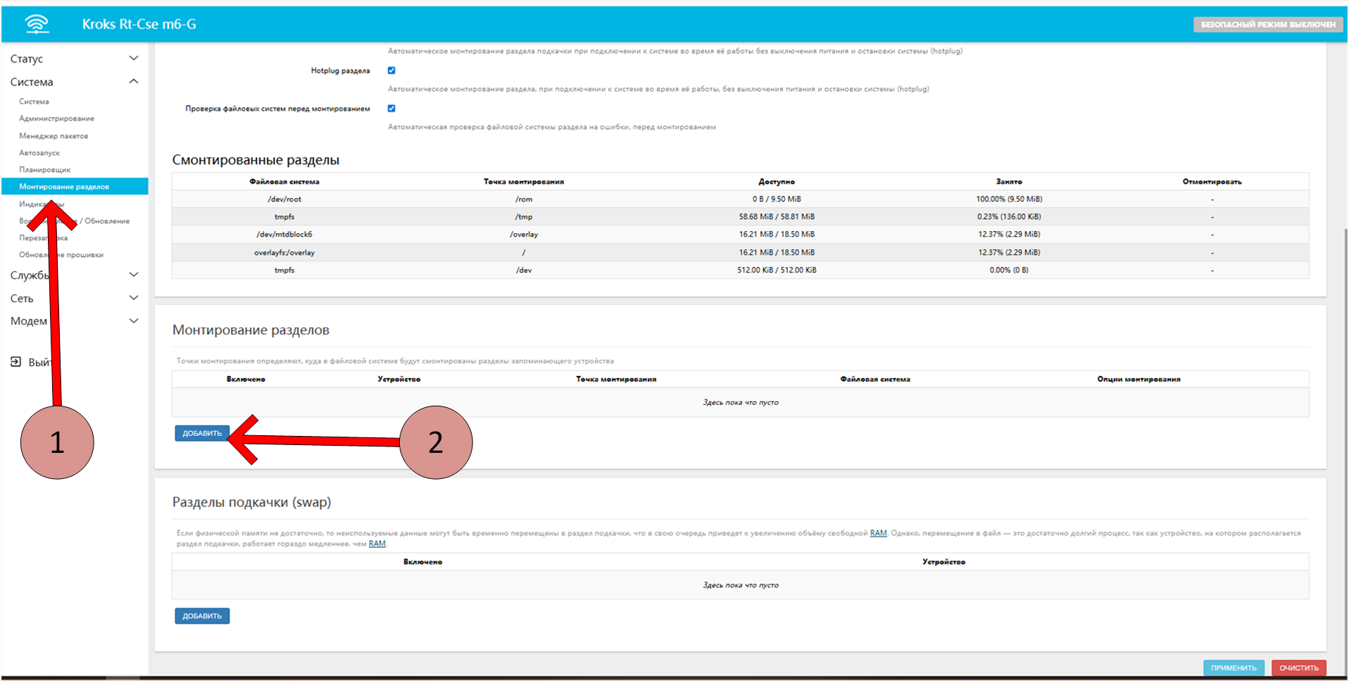Expand the Модем section chevron
This screenshot has height=681, width=1349.
134,321
